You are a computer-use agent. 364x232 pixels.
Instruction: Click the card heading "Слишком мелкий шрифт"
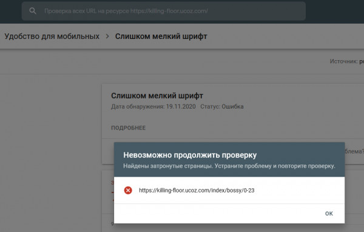[x=157, y=95]
